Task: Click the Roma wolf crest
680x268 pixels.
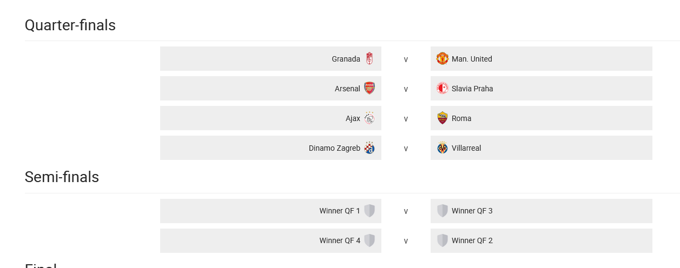Action: pos(443,118)
